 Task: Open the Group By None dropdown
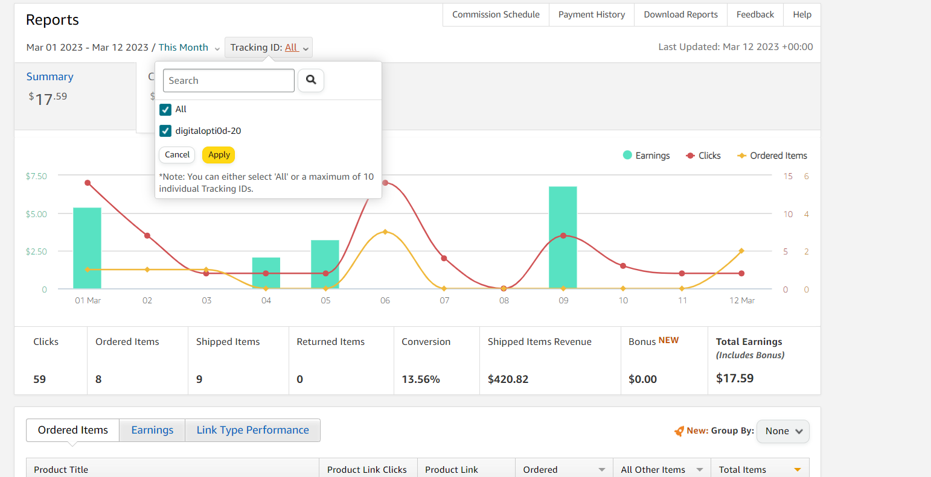pos(783,431)
